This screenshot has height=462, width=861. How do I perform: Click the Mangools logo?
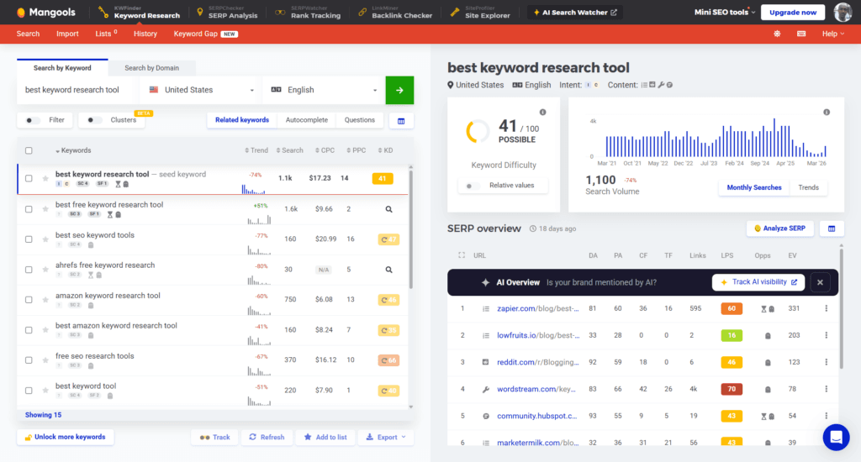(x=46, y=12)
